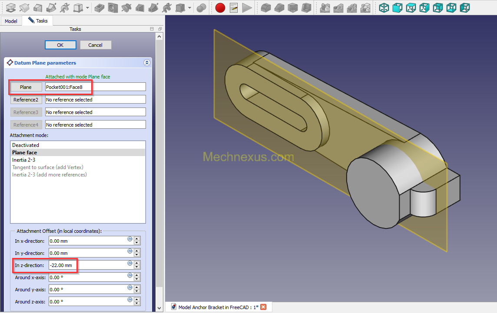497x313 pixels.
Task: Switch to right view cube icon
Action: pos(424,8)
